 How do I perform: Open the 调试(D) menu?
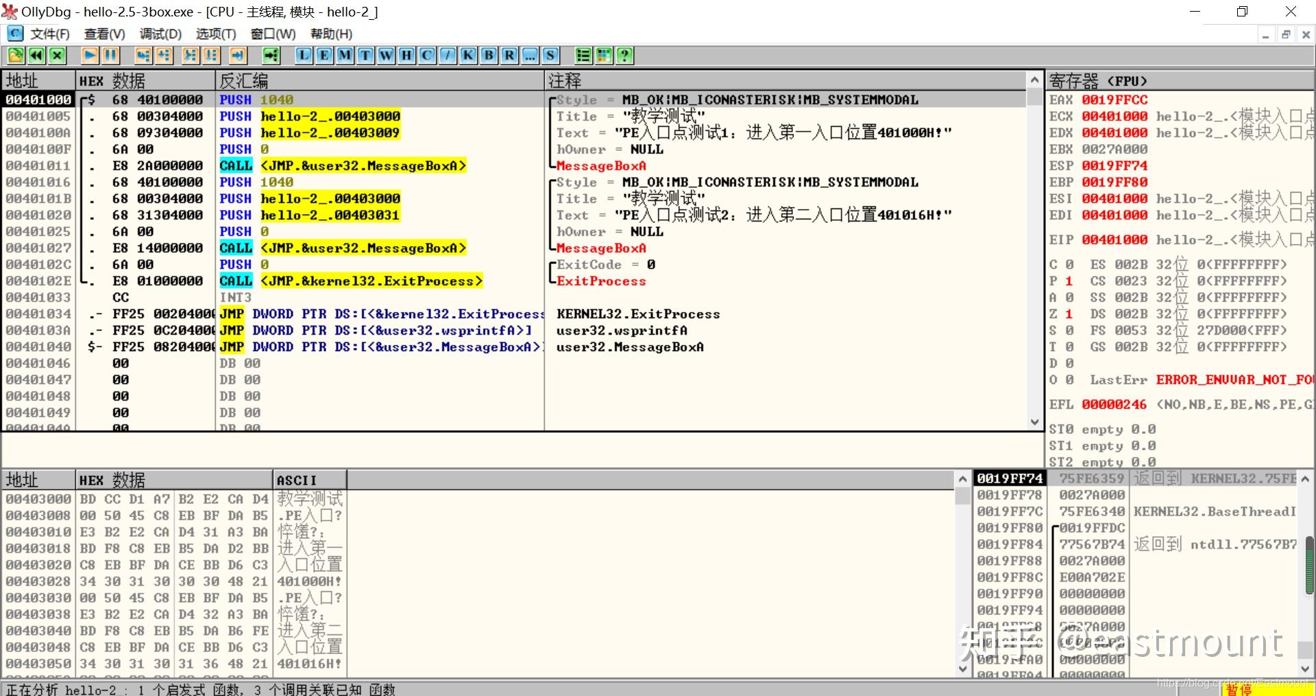pos(160,34)
